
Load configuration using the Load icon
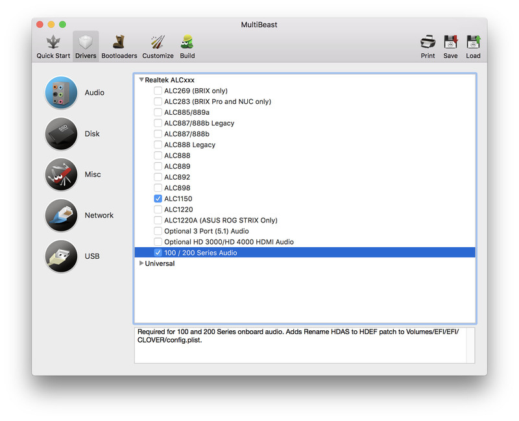pos(474,42)
